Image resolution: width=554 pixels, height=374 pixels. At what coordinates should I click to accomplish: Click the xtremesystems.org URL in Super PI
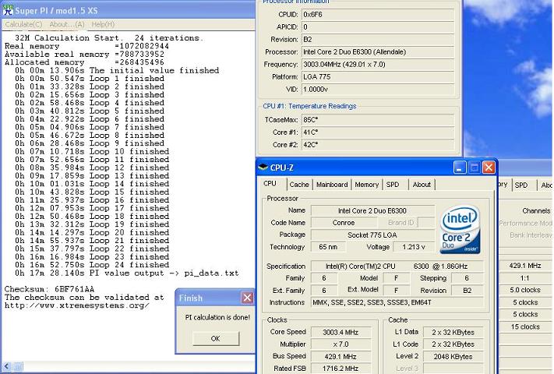click(x=77, y=305)
